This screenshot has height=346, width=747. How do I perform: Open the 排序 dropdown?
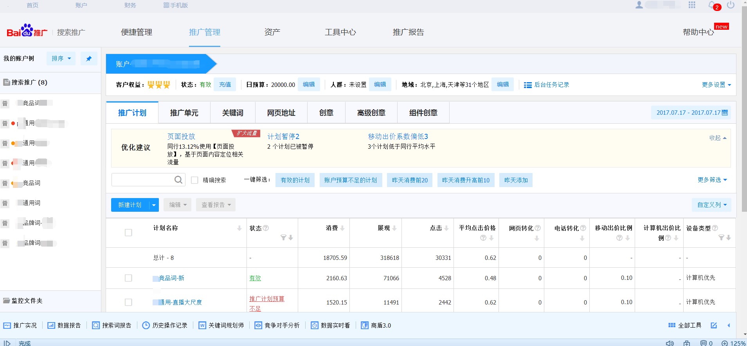point(61,59)
